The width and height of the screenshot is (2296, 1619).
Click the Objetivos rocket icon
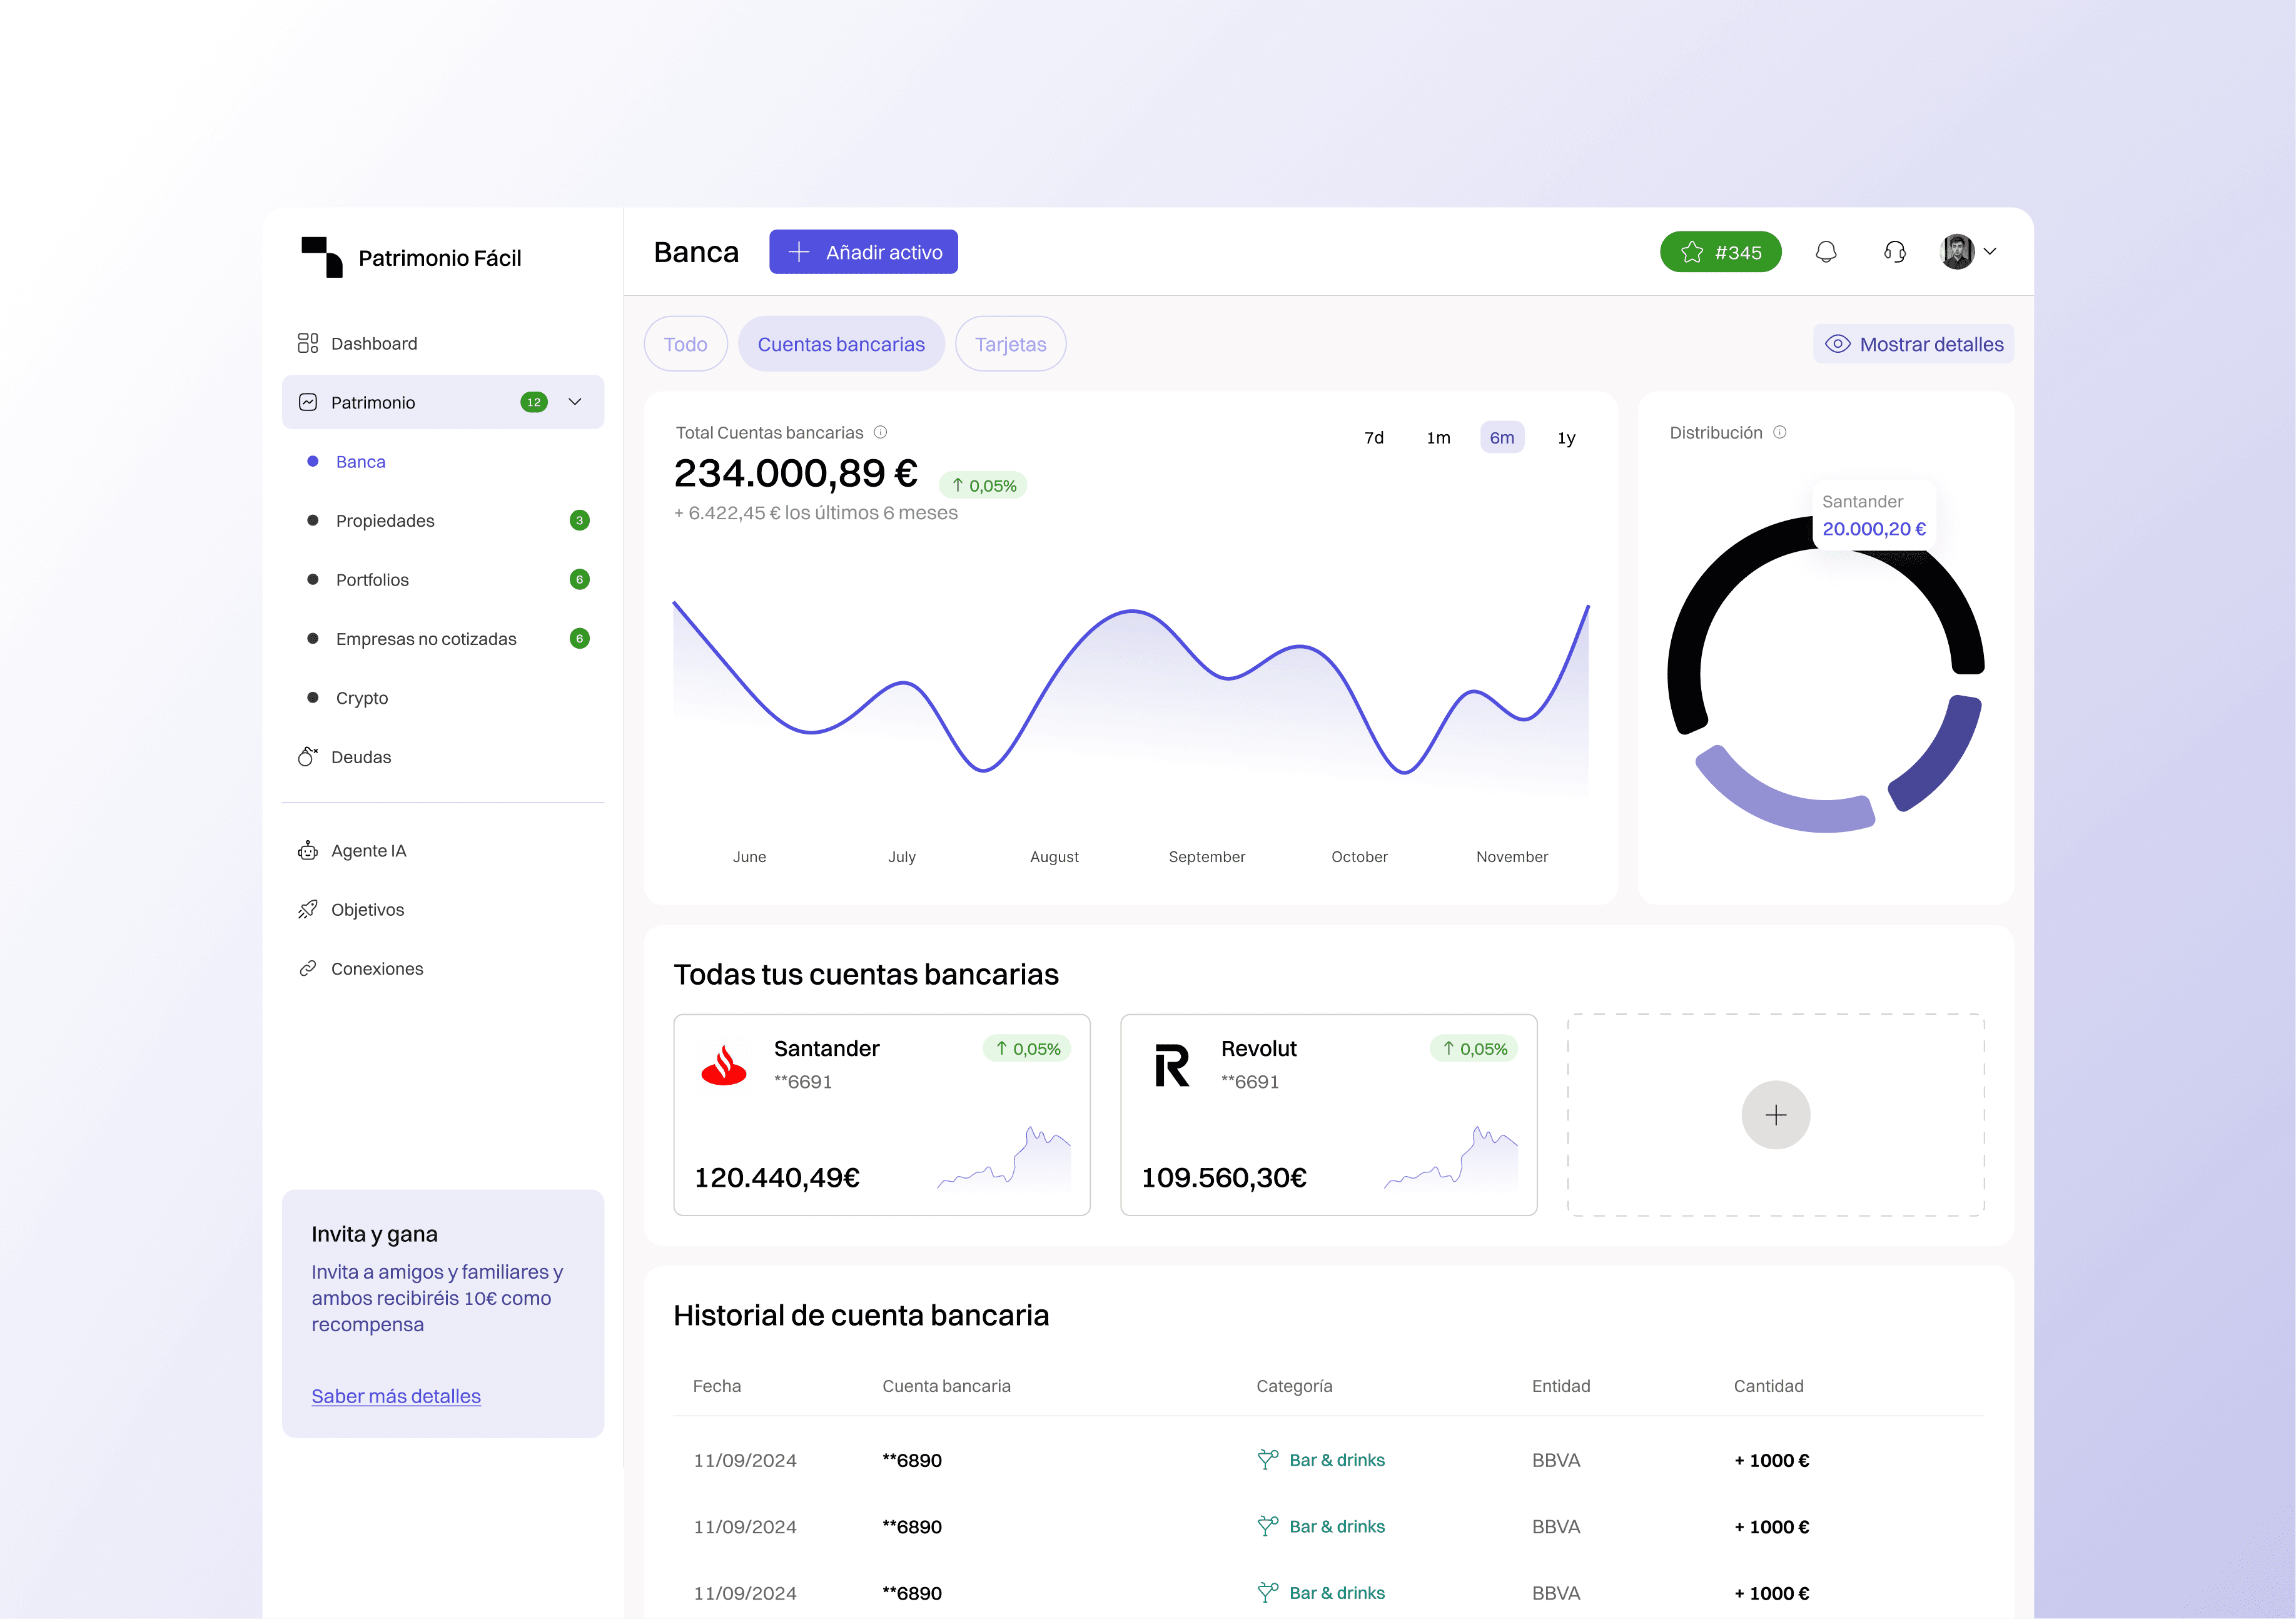tap(308, 910)
